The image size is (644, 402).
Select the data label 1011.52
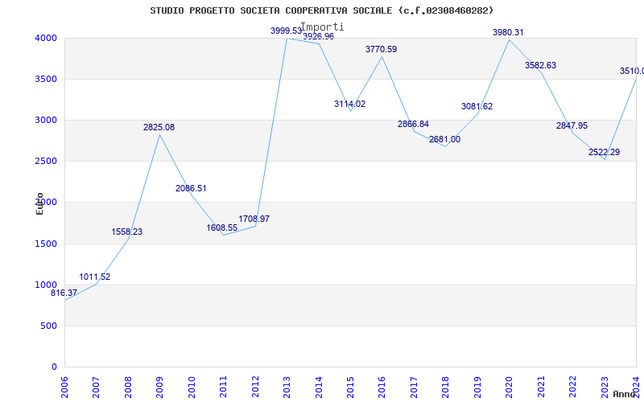click(94, 277)
